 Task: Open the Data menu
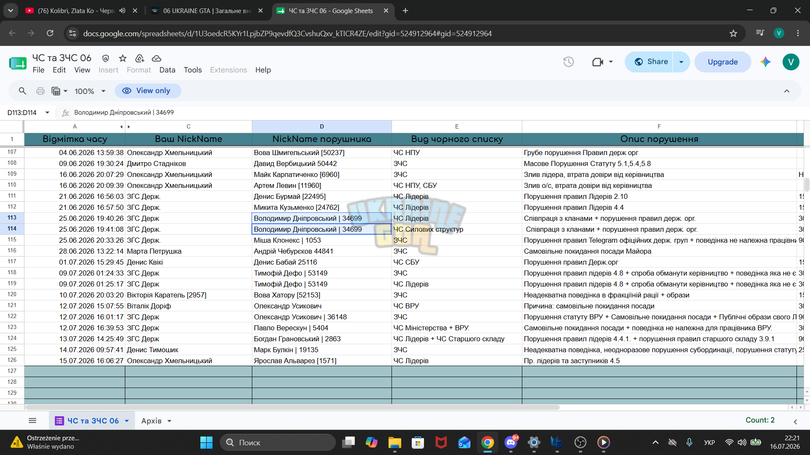point(167,70)
